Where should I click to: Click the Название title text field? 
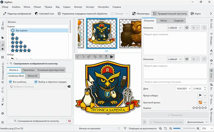pyautogui.click(x=175, y=43)
